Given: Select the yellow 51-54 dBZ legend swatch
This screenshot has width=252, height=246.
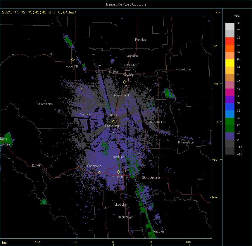Looking at the screenshot, I should (230, 63).
